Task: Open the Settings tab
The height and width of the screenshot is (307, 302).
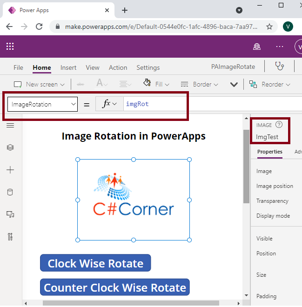Action: pos(148,67)
